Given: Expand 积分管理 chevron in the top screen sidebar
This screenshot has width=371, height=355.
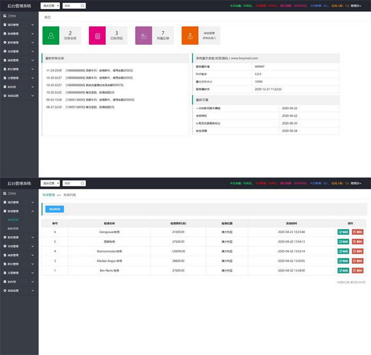Looking at the screenshot, I should 33,69.
